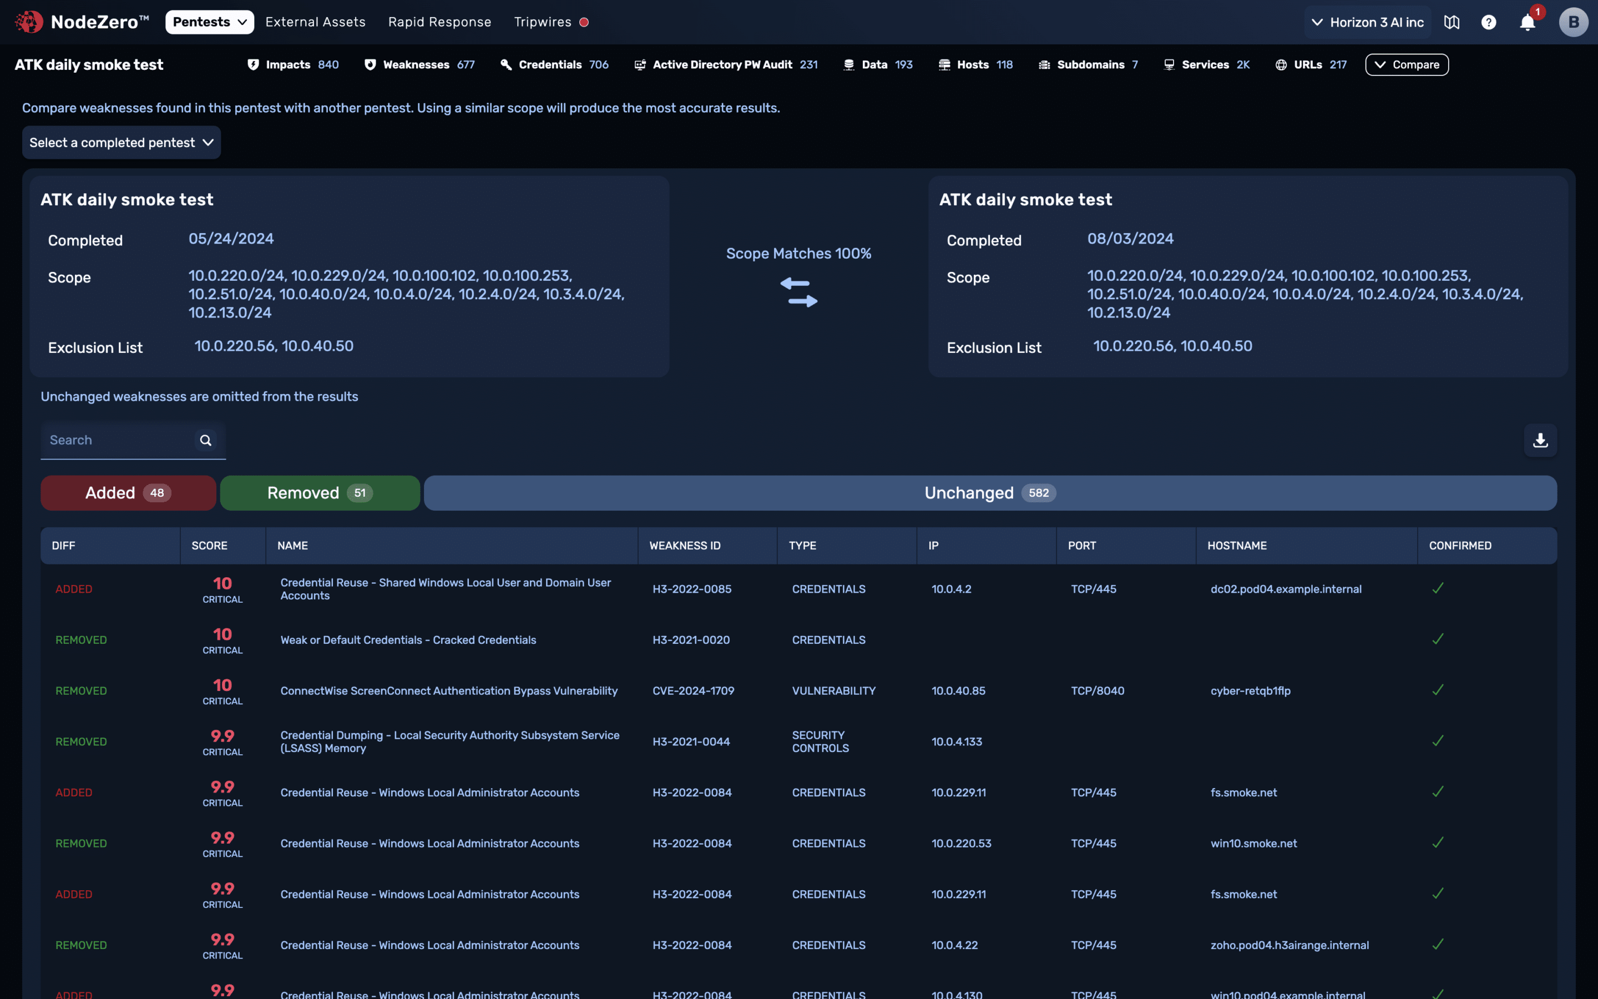Click inside the Search field

tap(112, 440)
